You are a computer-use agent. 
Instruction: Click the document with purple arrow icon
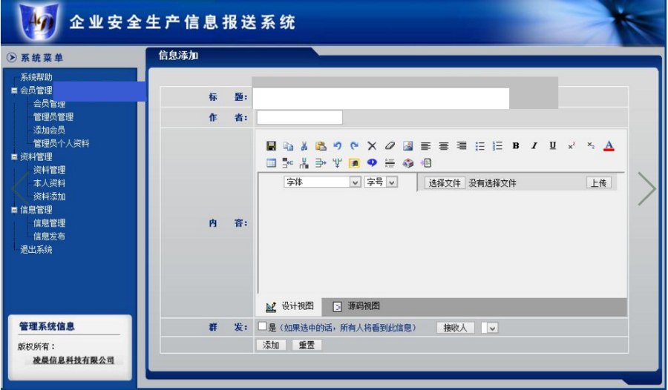tap(425, 162)
